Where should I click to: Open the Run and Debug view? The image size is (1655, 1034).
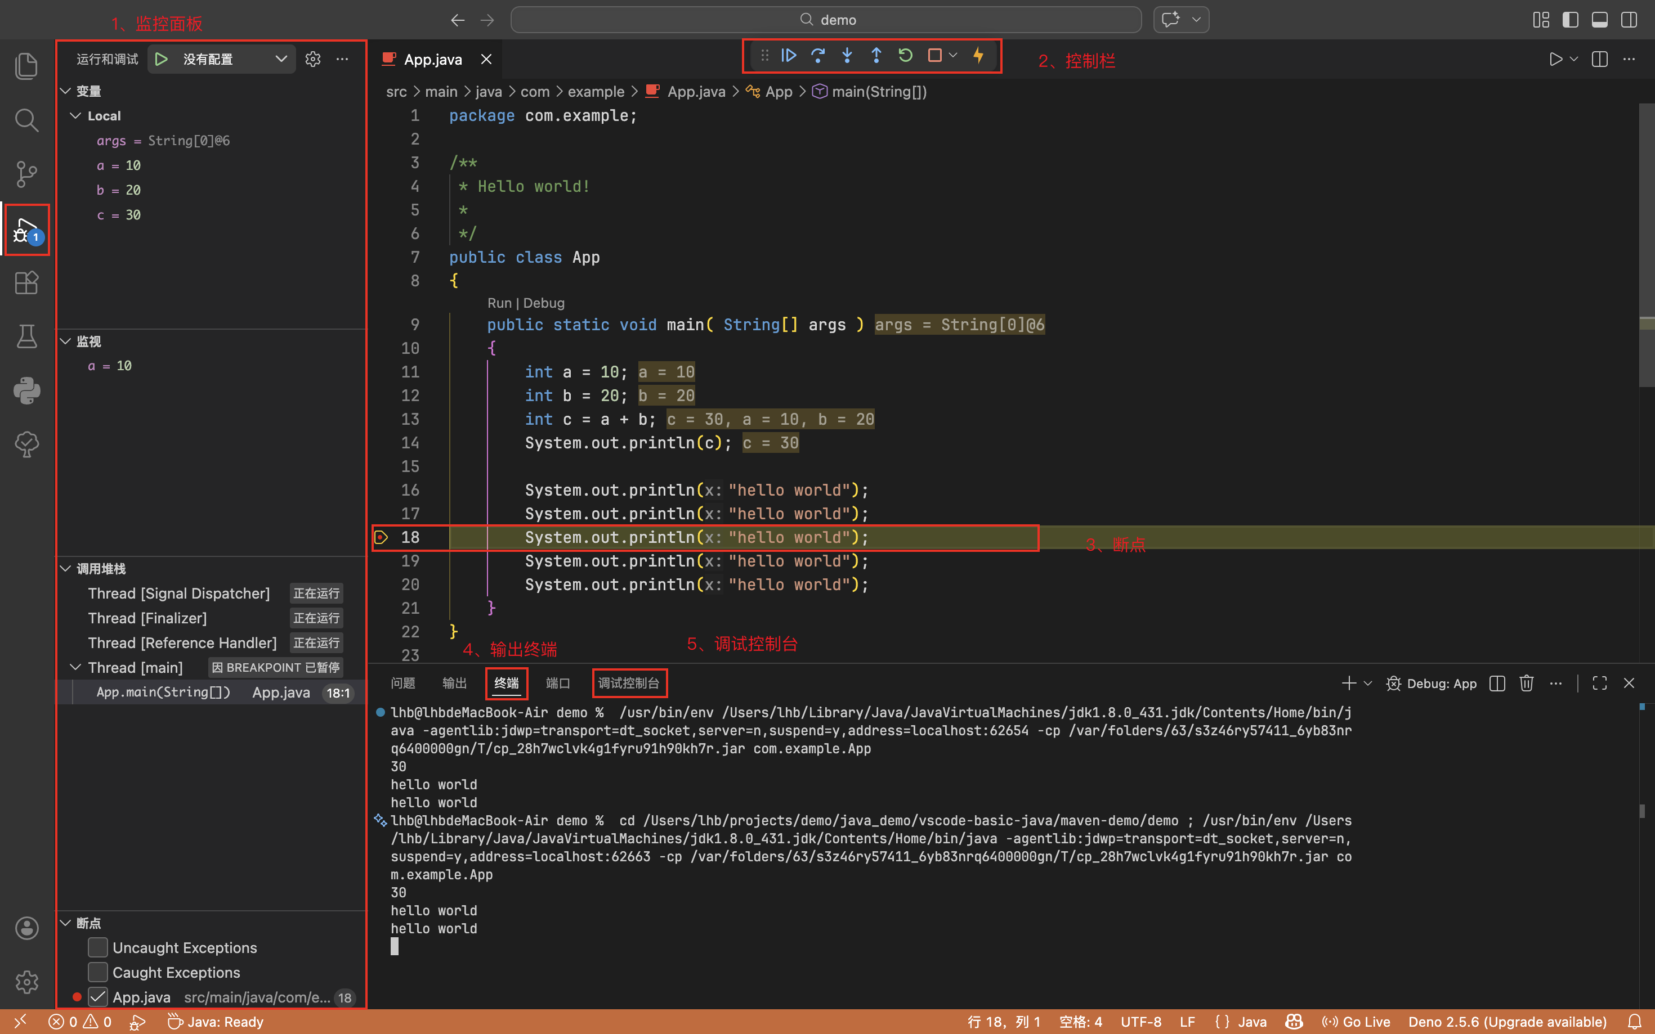coord(26,230)
